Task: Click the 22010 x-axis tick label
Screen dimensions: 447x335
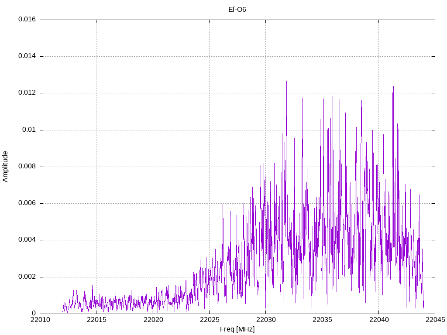Action: coord(40,320)
